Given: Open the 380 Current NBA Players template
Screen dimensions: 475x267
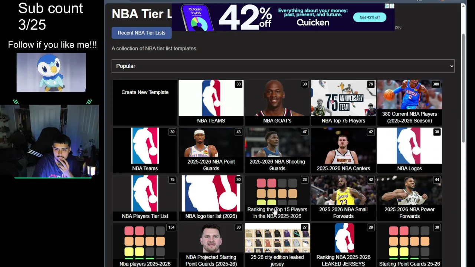Looking at the screenshot, I should tap(409, 103).
